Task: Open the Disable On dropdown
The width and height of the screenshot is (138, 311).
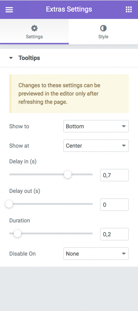Action: point(96,254)
